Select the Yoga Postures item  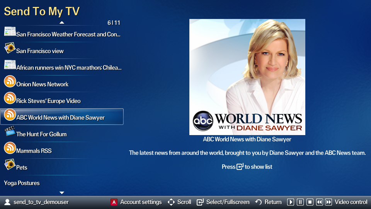pyautogui.click(x=62, y=183)
